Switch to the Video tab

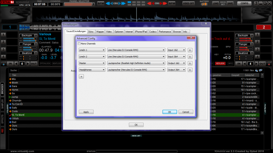tap(109, 32)
